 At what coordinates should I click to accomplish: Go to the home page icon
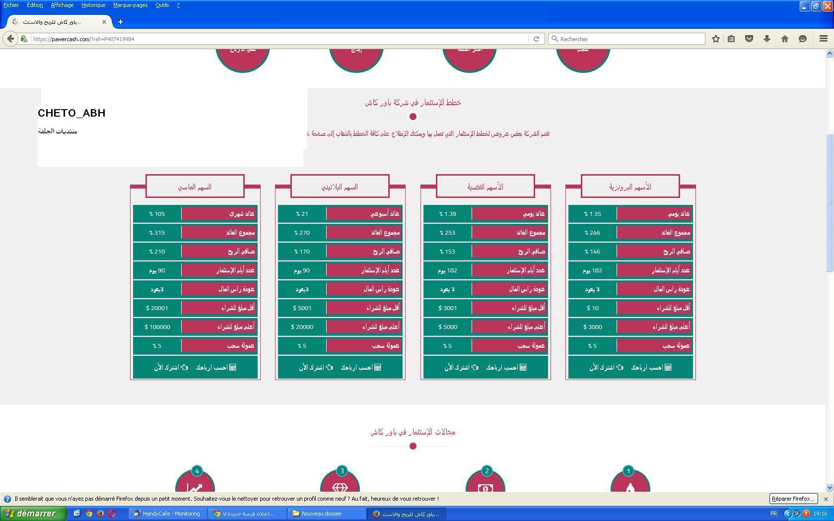(785, 39)
